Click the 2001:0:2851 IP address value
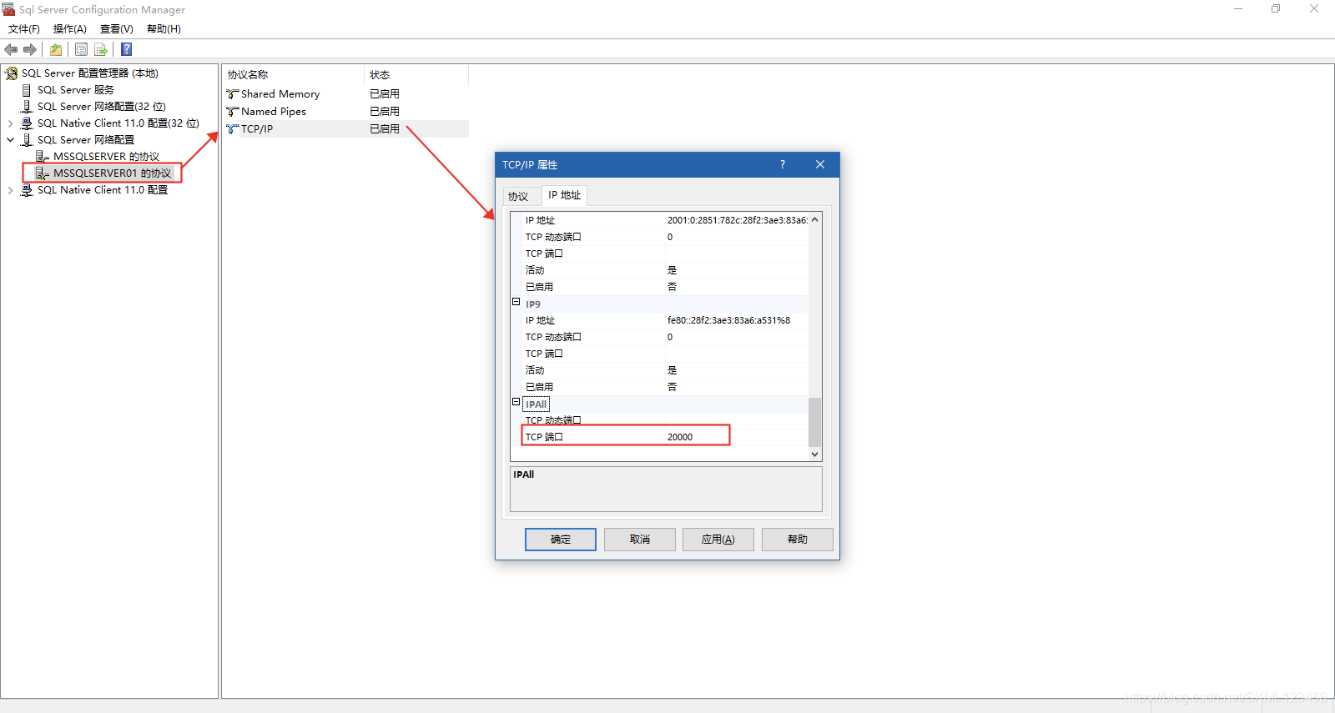This screenshot has height=713, width=1335. coord(737,220)
